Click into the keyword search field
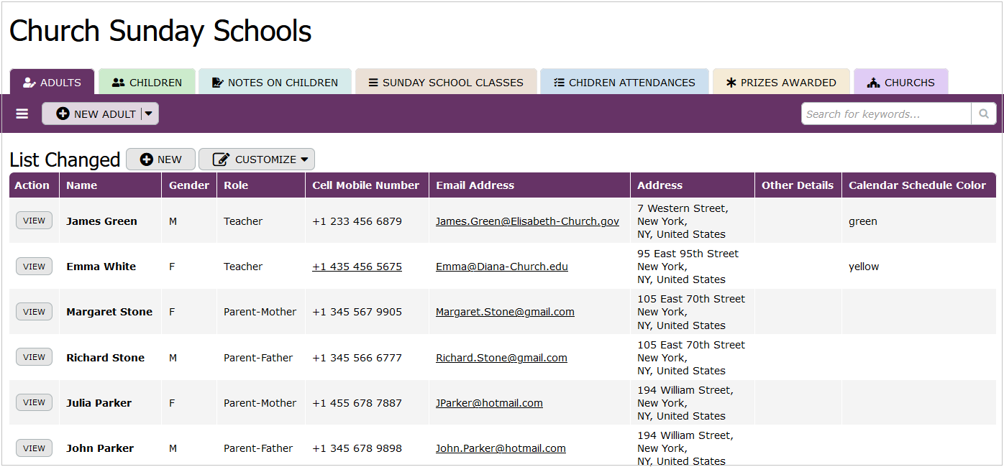Viewport: 1004px width, 467px height. (886, 114)
